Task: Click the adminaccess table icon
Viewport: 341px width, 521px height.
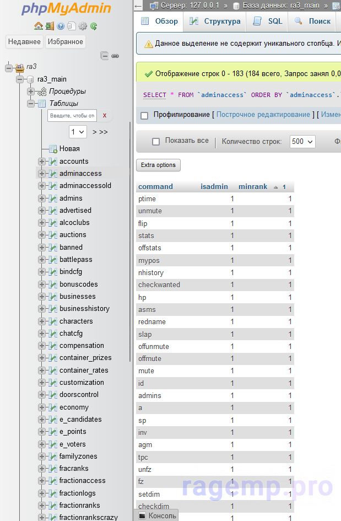Action: pos(53,174)
